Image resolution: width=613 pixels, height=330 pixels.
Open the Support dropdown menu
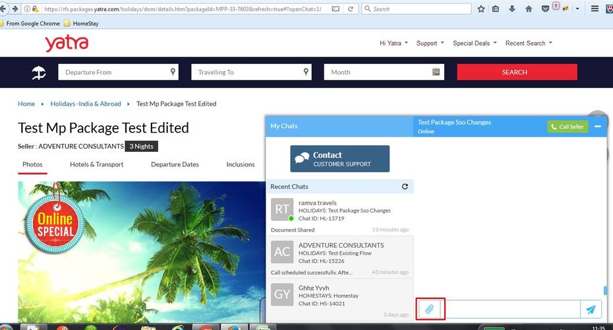click(430, 43)
